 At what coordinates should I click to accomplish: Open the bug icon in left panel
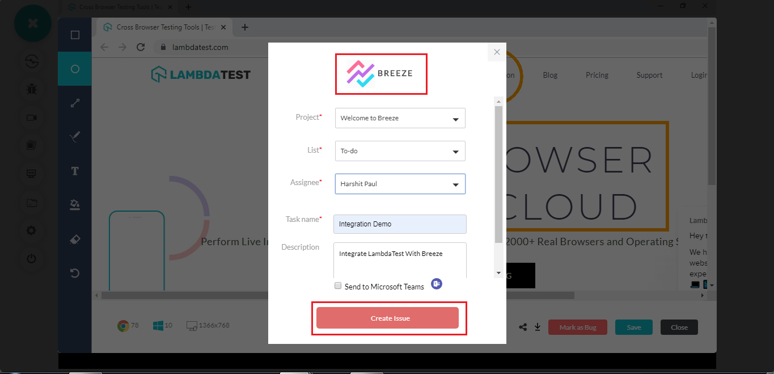point(31,89)
